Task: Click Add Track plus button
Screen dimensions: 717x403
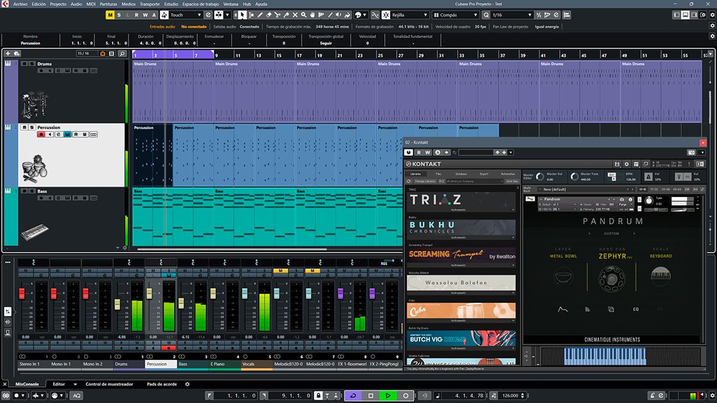Action: click(x=7, y=53)
